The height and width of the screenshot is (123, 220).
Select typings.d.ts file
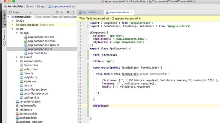coord(31,98)
